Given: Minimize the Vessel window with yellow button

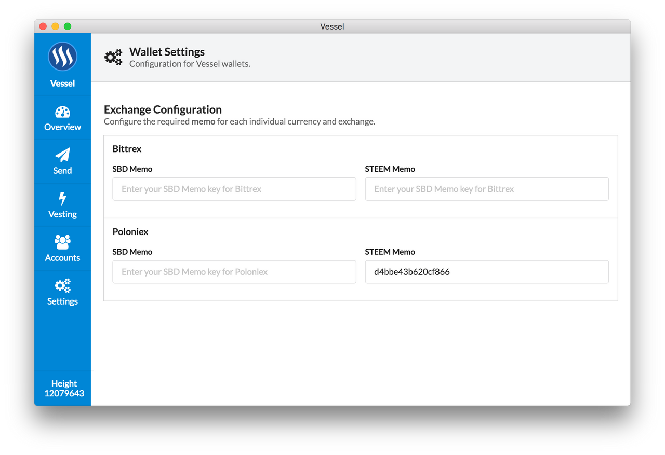Looking at the screenshot, I should tap(55, 26).
